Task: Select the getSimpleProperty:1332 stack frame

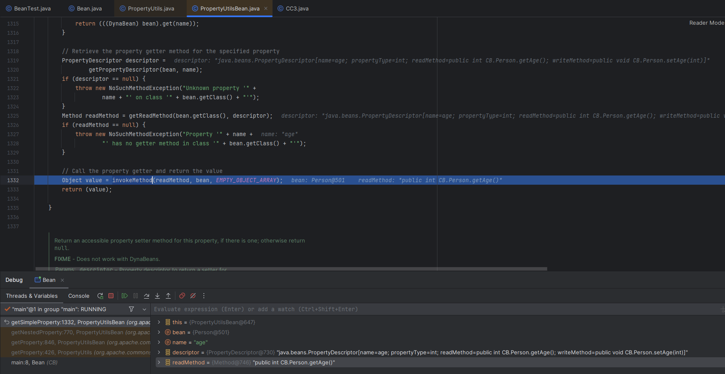Action: pyautogui.click(x=75, y=322)
